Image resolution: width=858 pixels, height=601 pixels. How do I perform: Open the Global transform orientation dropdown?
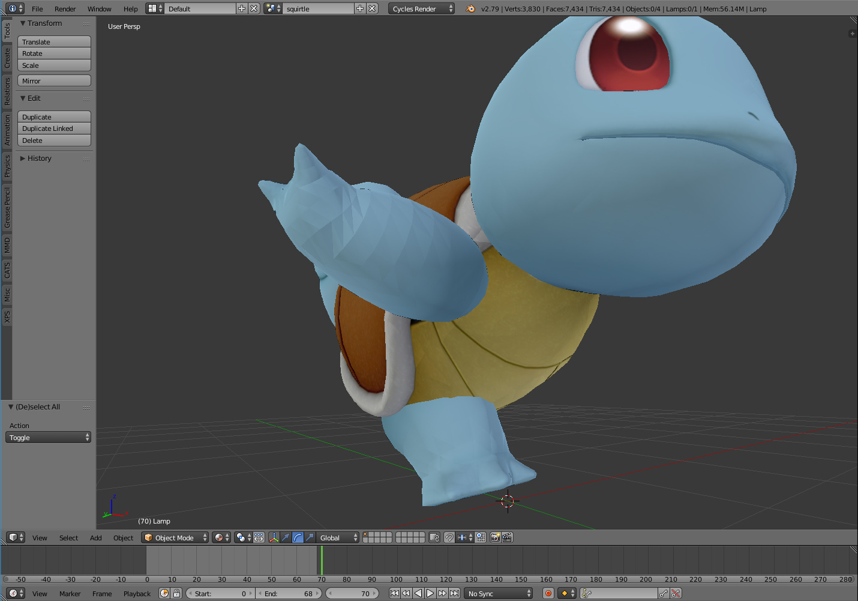(x=338, y=537)
